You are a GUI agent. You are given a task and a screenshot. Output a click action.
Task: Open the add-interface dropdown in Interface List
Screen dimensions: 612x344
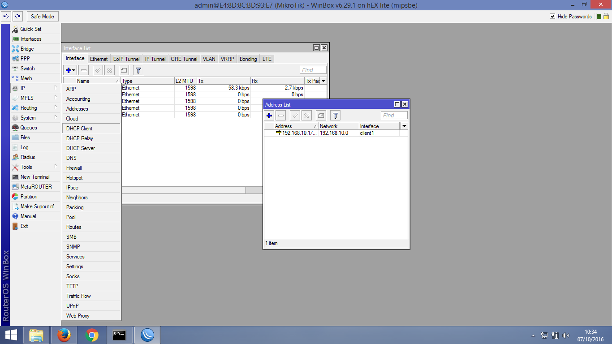tap(70, 70)
